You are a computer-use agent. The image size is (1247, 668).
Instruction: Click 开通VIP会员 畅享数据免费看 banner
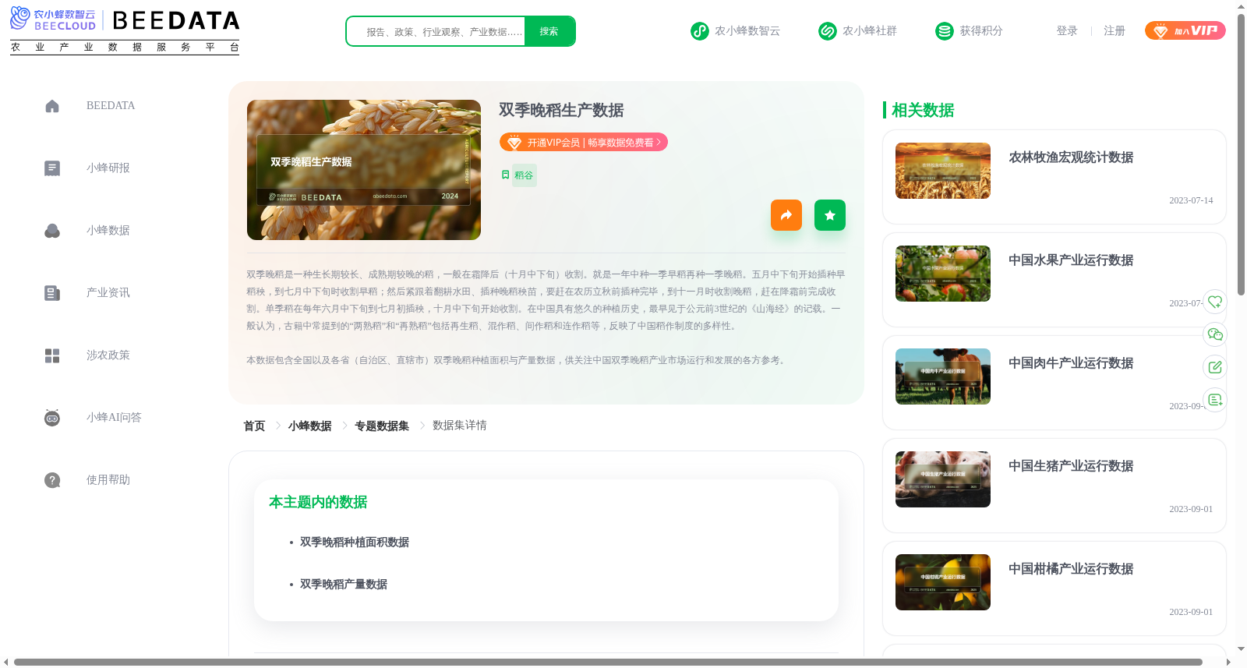pyautogui.click(x=584, y=143)
